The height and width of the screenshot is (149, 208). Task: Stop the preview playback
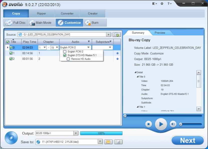(148, 124)
